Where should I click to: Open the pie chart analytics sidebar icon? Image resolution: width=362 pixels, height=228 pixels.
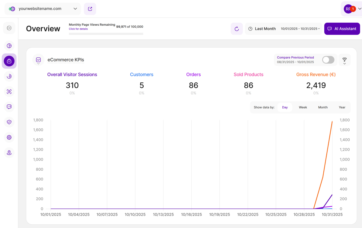[9, 46]
